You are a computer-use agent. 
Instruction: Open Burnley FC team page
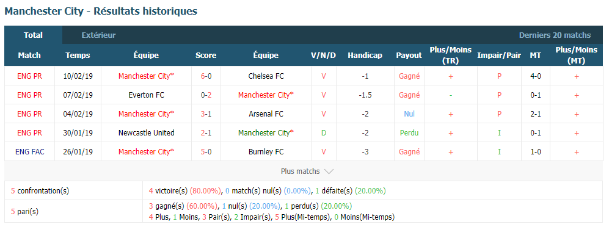266,152
